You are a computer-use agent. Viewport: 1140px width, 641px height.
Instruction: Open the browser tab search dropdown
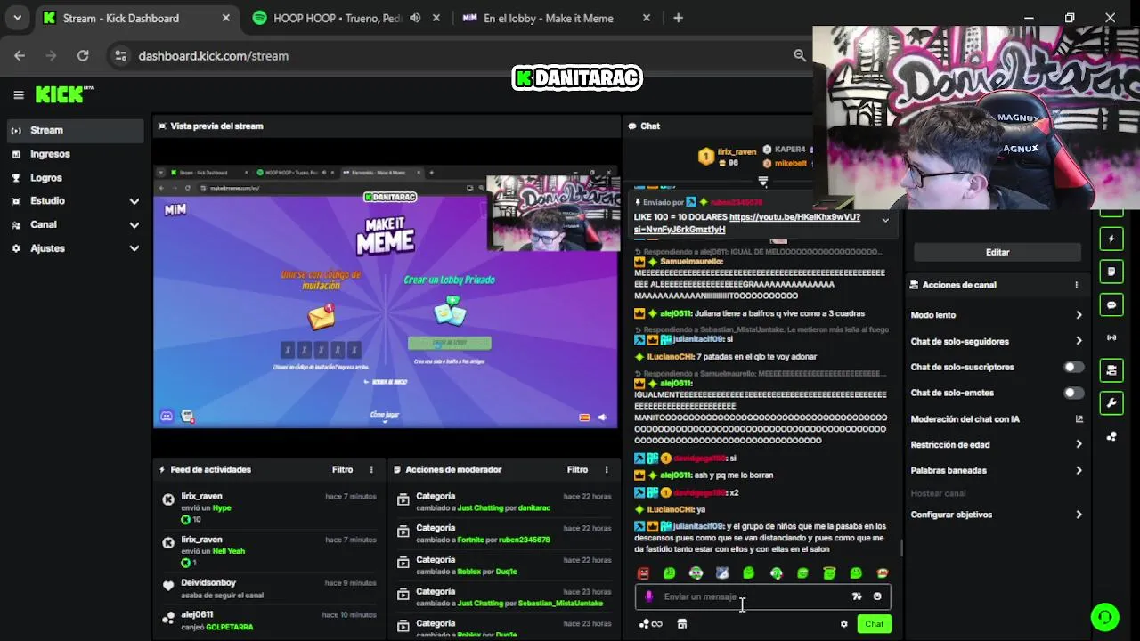[19, 18]
